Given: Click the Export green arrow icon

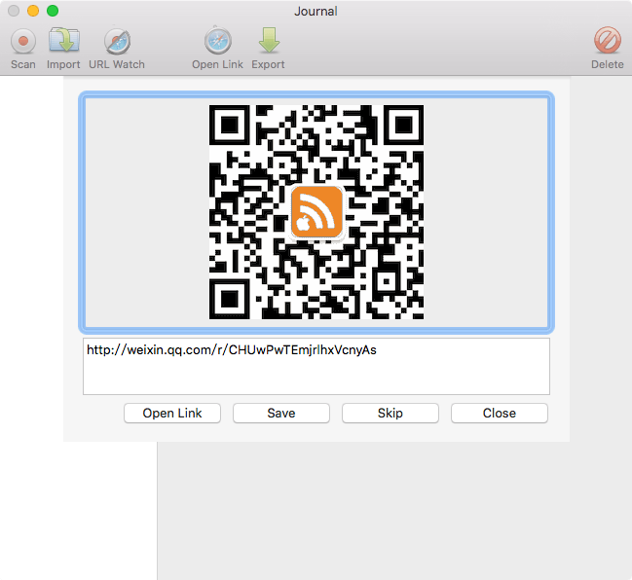Looking at the screenshot, I should coord(269,40).
